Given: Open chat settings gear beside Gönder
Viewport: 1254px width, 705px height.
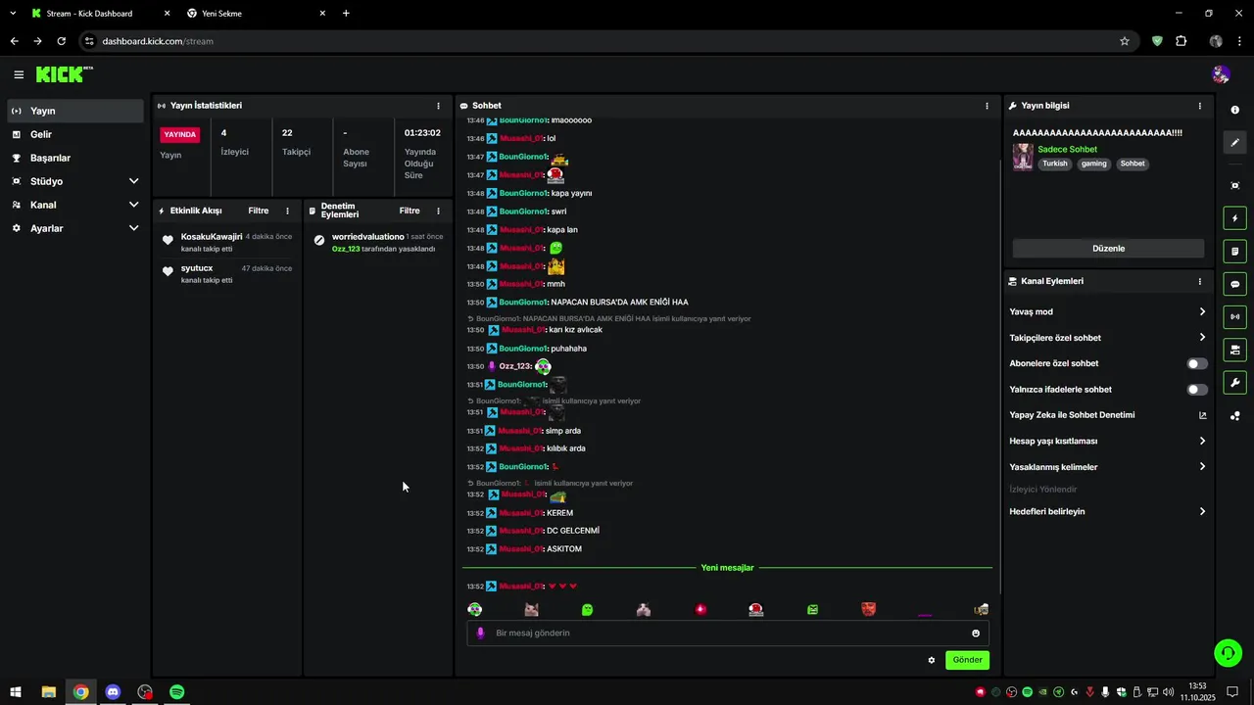Looking at the screenshot, I should (x=931, y=660).
